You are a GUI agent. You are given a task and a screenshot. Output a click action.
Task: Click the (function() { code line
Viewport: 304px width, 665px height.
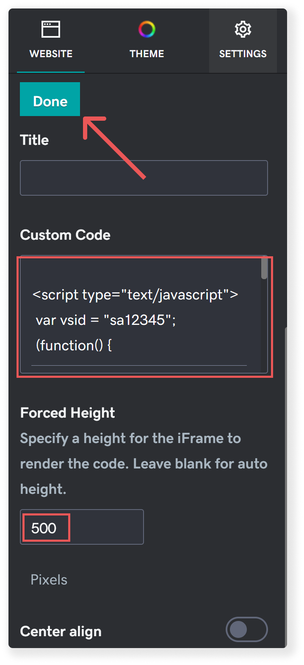coord(74,345)
